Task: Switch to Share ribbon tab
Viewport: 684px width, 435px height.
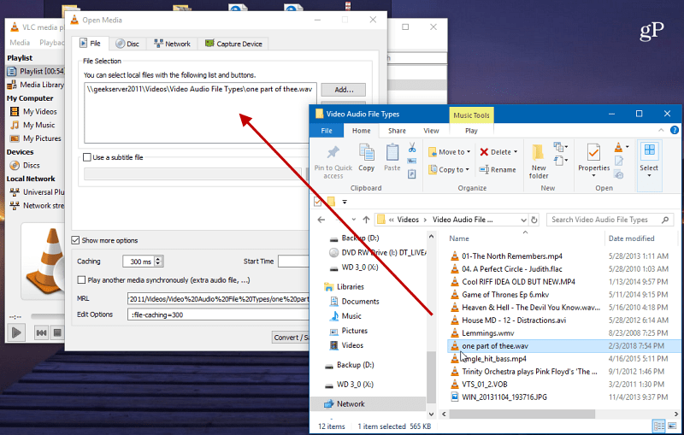Action: pyautogui.click(x=397, y=130)
